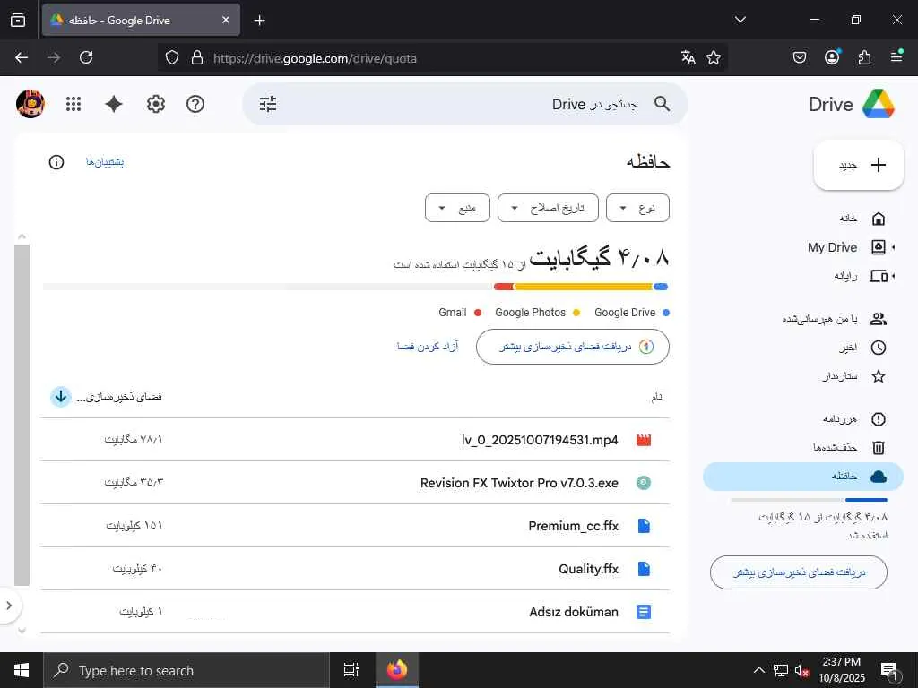Open the Pocket save icon in Firefox
Image resolution: width=918 pixels, height=688 pixels.
tap(800, 57)
